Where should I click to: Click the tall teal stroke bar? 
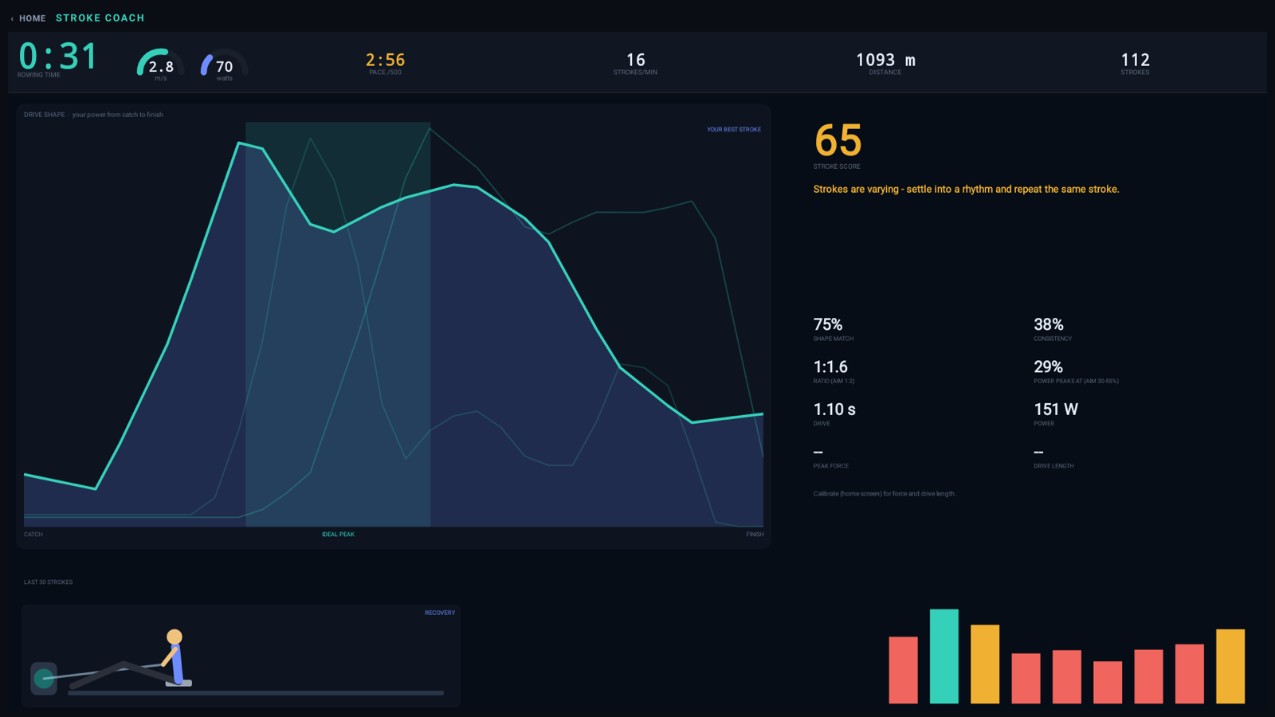[x=944, y=656]
